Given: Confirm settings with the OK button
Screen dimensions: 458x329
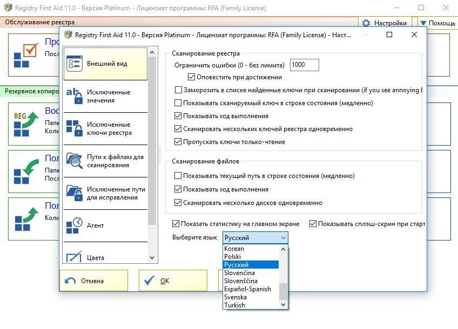Looking at the screenshot, I should (173, 280).
